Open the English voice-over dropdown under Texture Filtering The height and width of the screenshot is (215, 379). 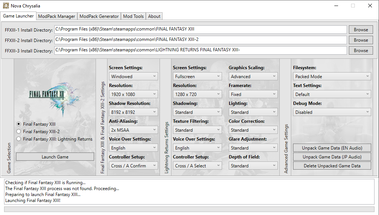point(197,148)
